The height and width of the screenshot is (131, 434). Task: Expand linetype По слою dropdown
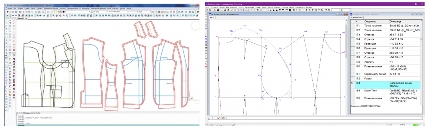[x=128, y=12]
